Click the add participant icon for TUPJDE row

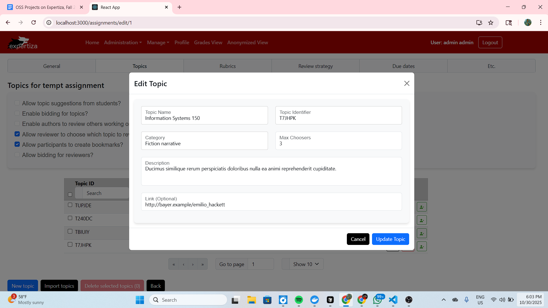pos(421,207)
